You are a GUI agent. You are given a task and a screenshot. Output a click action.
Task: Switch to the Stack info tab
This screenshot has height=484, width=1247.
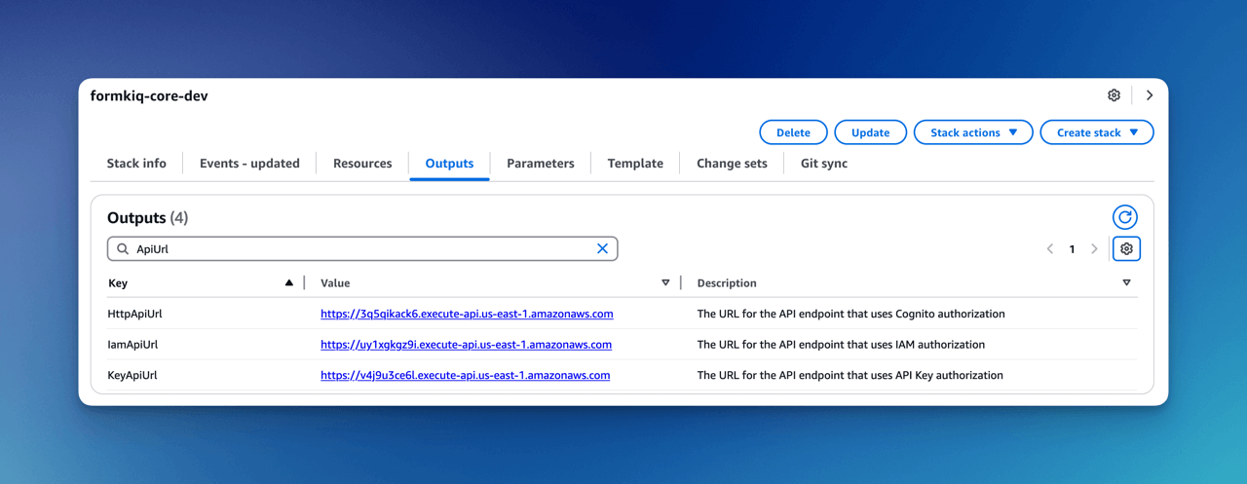point(136,163)
